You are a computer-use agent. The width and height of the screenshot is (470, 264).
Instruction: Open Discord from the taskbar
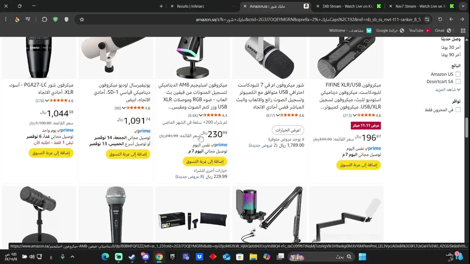coord(145,257)
